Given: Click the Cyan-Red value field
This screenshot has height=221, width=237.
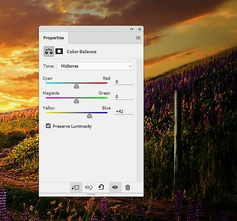Looking at the screenshot, I should tap(124, 82).
